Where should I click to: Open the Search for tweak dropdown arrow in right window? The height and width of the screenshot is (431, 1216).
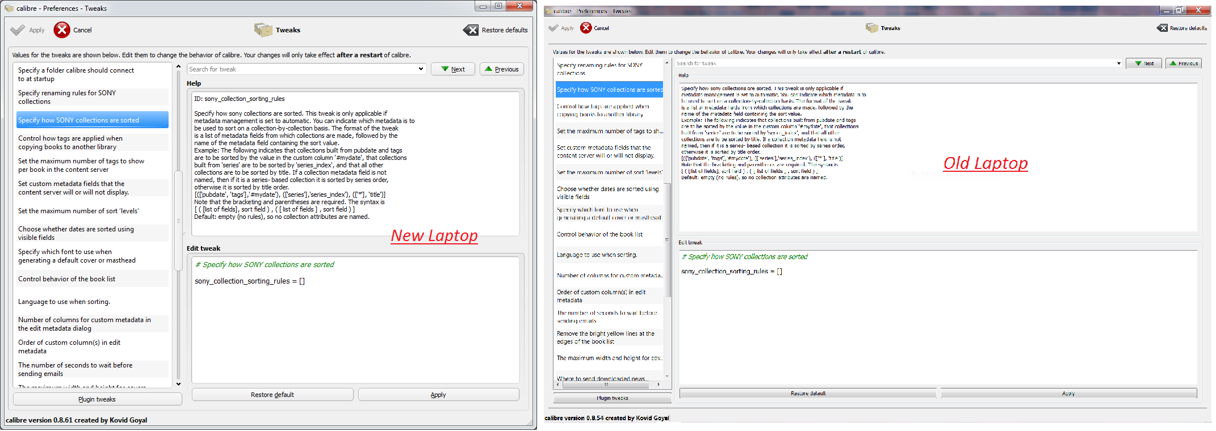[x=1118, y=64]
